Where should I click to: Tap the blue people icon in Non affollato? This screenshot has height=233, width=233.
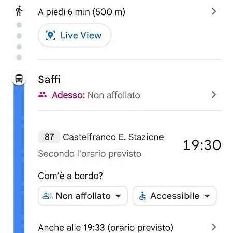click(48, 196)
